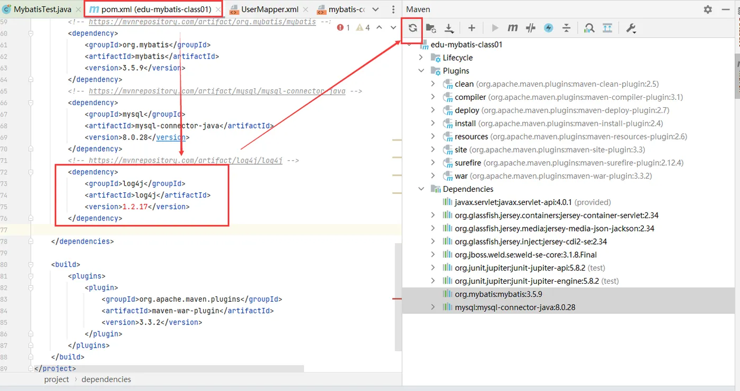Expand the deploy plugin node
This screenshot has width=740, height=391.
[x=433, y=110]
